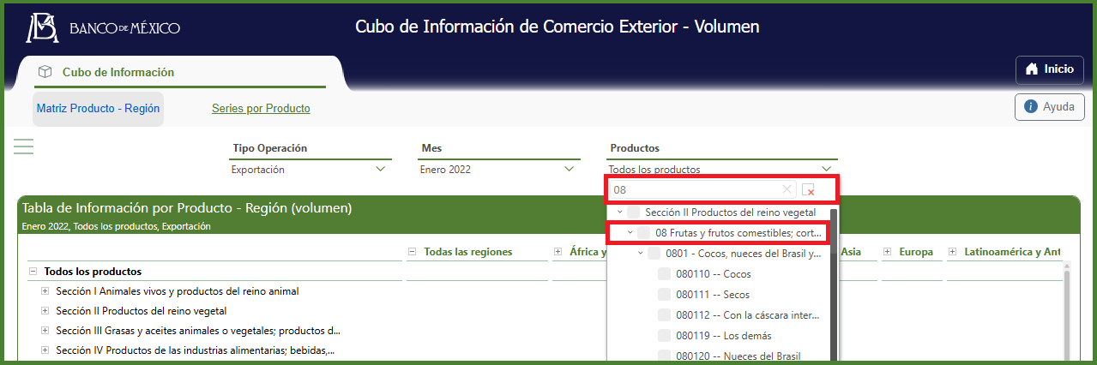Open the Mes dropdown showing Enero 2022
Screen dimensions: 1097x365
click(x=499, y=170)
